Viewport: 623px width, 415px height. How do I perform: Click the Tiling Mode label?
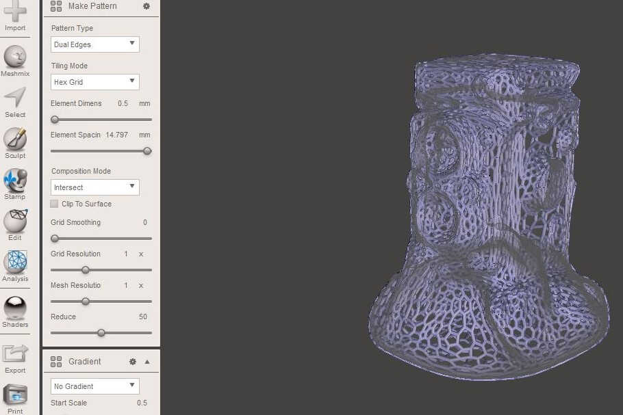click(69, 66)
